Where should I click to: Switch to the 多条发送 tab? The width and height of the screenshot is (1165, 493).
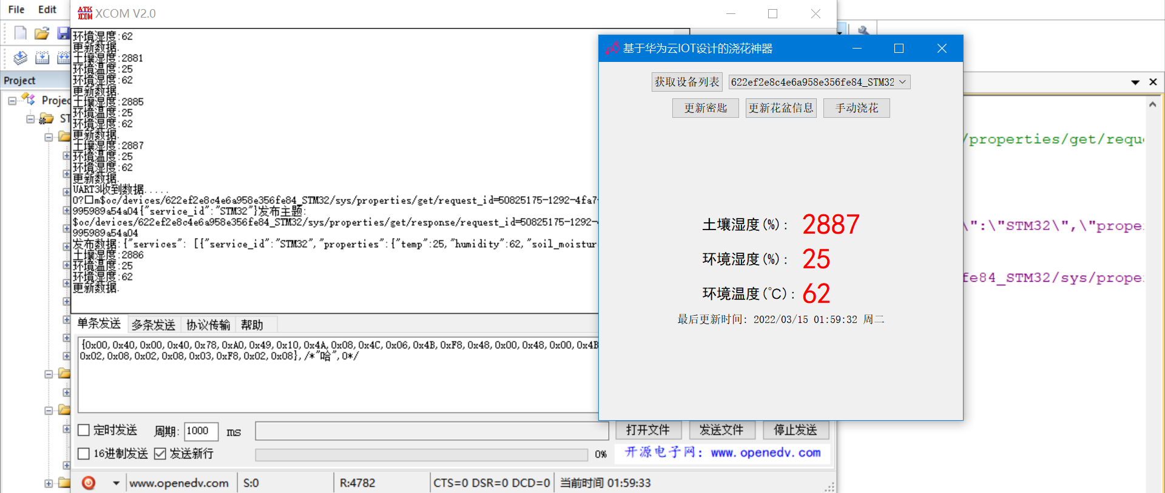[154, 325]
